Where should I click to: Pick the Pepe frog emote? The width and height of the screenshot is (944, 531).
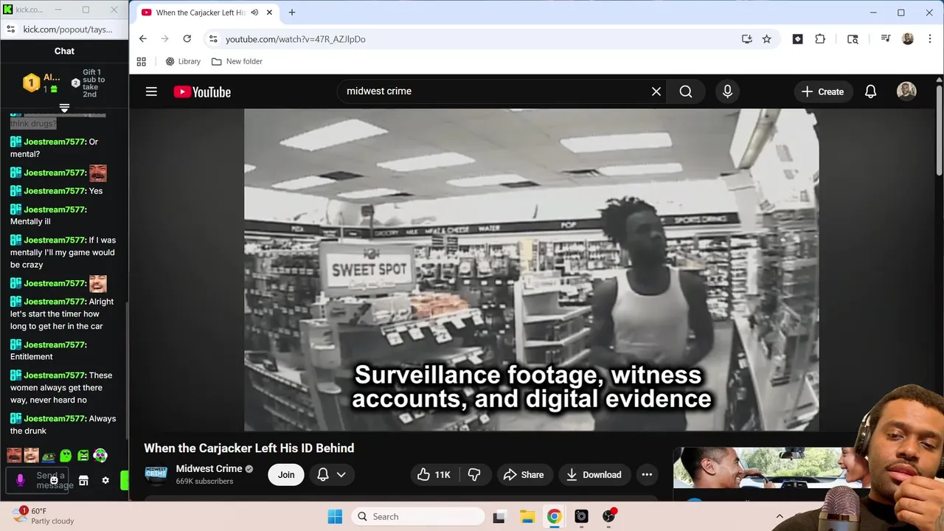tap(49, 456)
